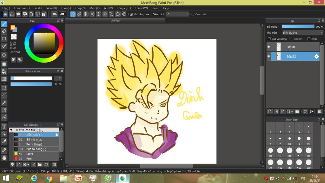Undock the Kiểm soát cọ panel
This screenshot has height=183, width=325.
pos(58,71)
